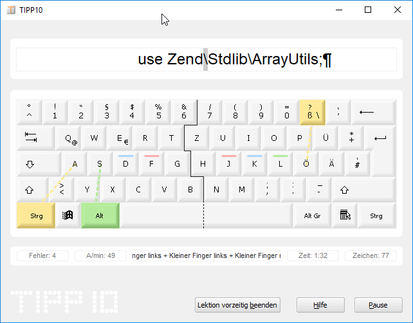The width and height of the screenshot is (413, 323).
Task: Click the left Shift up-arrow key
Action: tap(33, 190)
